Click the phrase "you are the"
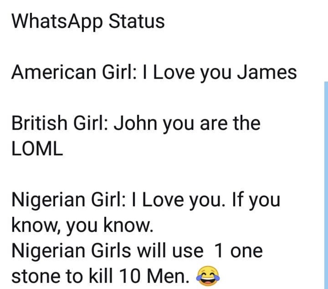Image resolution: width=328 pixels, height=289 pixels. (x=212, y=123)
